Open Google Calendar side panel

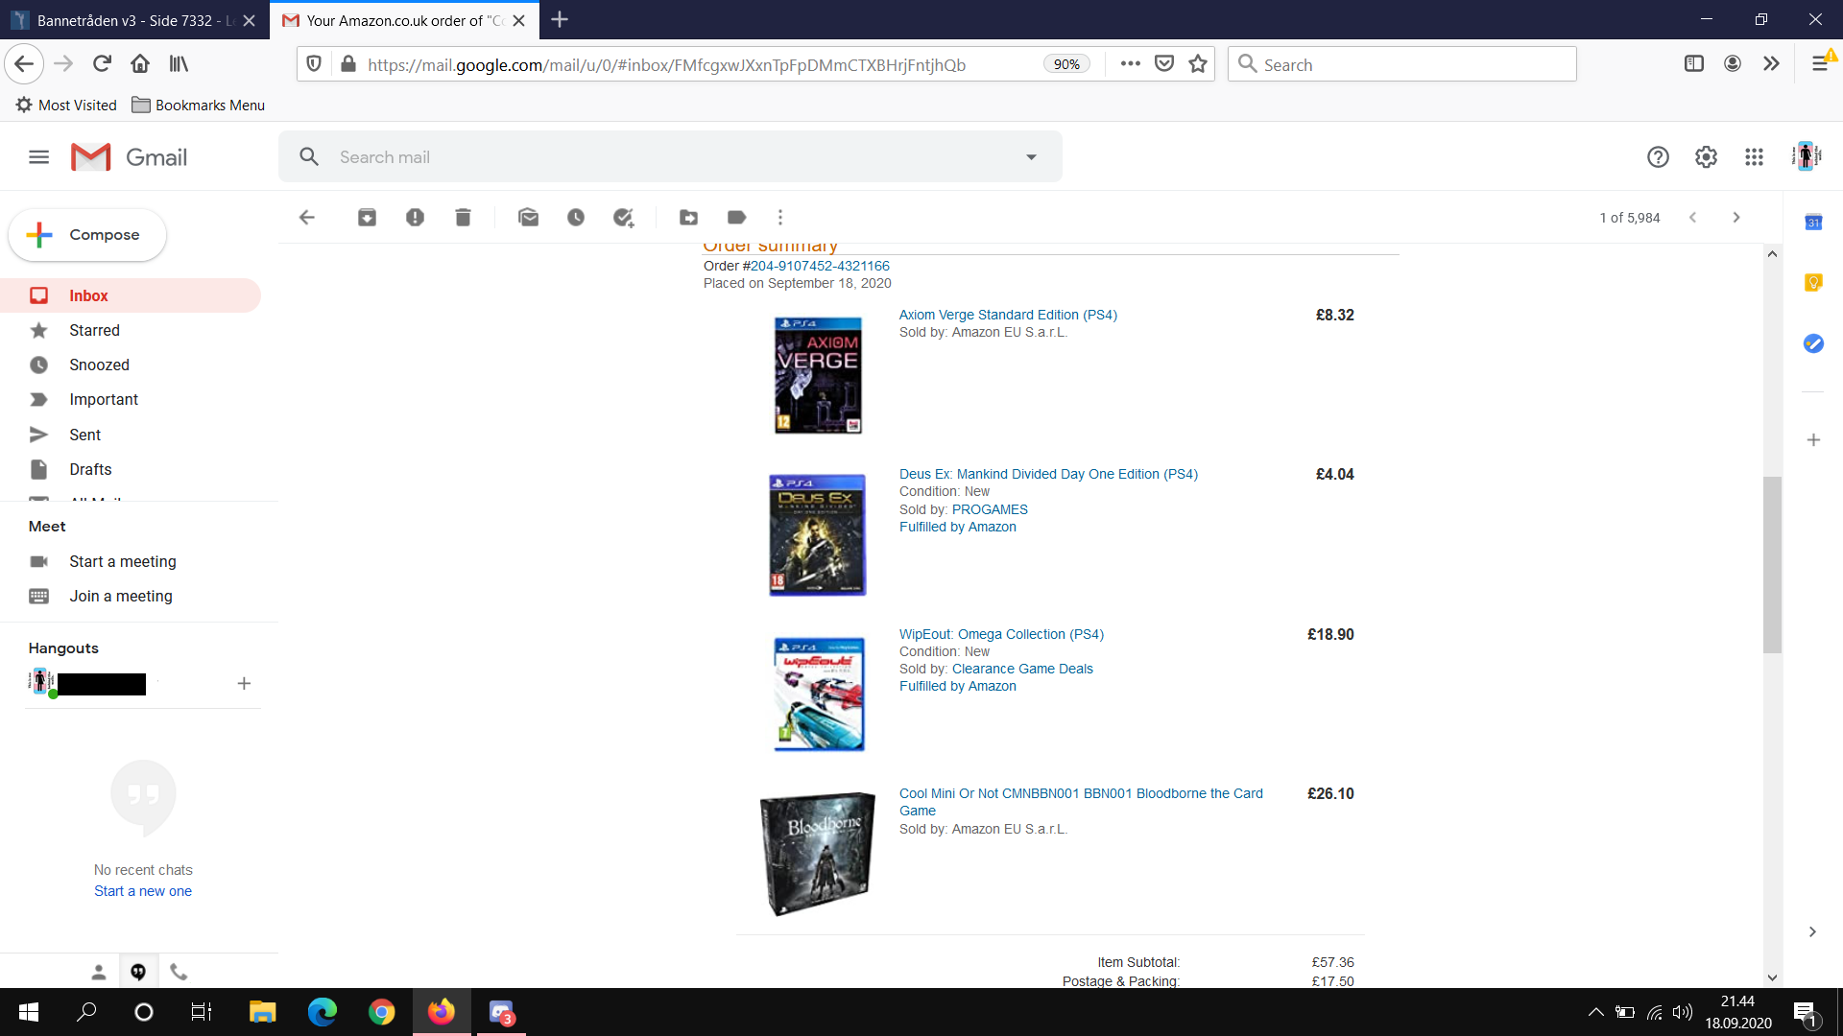(x=1813, y=223)
